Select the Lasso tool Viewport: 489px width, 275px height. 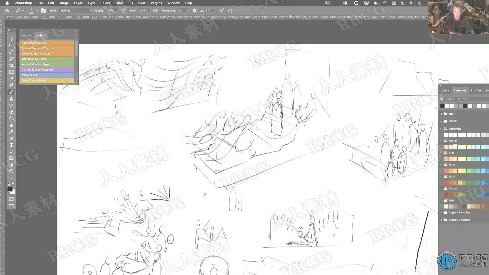pos(11,52)
